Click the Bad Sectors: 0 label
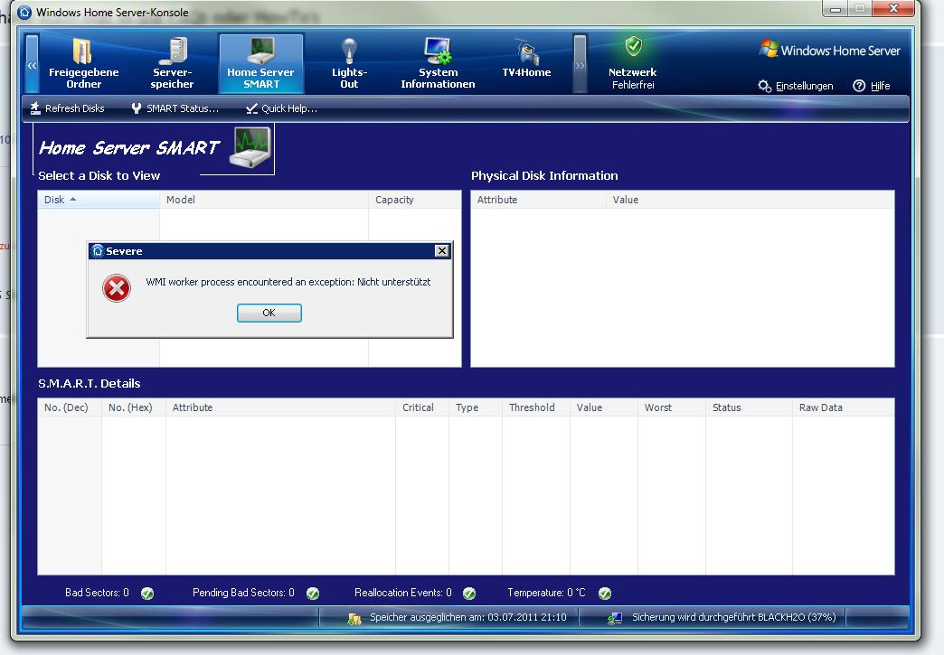 pyautogui.click(x=97, y=593)
